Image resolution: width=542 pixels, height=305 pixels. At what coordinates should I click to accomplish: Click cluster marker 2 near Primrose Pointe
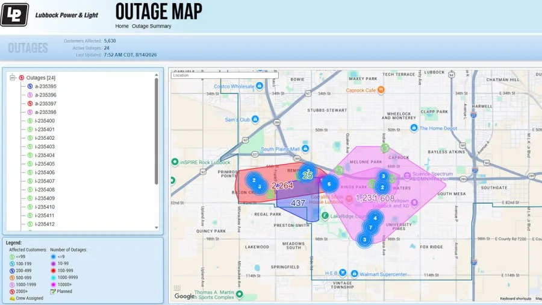(x=254, y=180)
